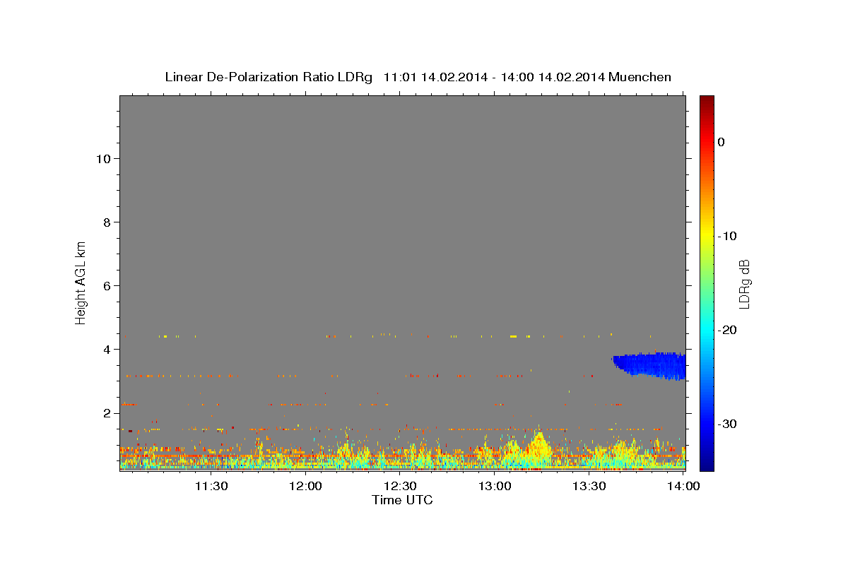The image size is (848, 565).
Task: Click the height tick label 2
Action: (x=107, y=412)
